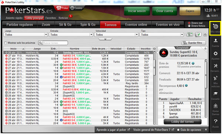Open the Lobby del torneo button
This screenshot has width=222, height=134.
coord(182,122)
